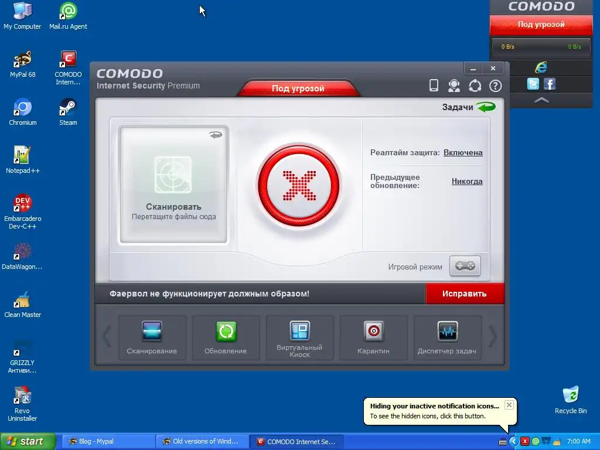The height and width of the screenshot is (450, 600).
Task: Open the Диспетчер задач tile
Action: pyautogui.click(x=447, y=337)
